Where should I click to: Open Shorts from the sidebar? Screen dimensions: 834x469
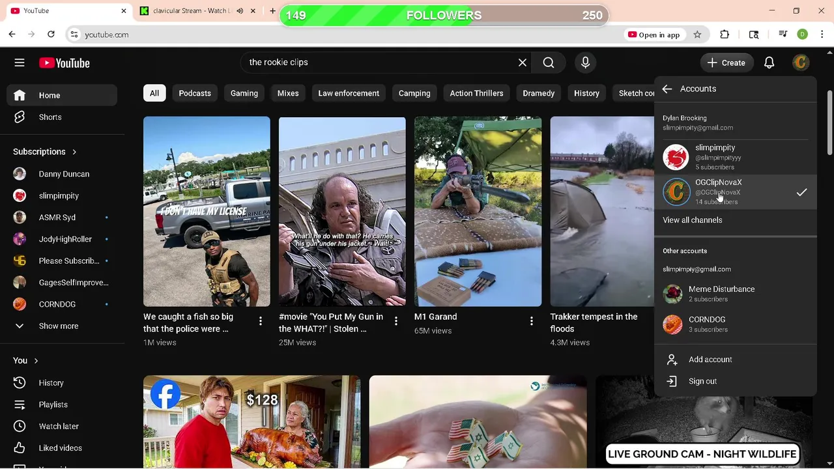click(x=63, y=117)
